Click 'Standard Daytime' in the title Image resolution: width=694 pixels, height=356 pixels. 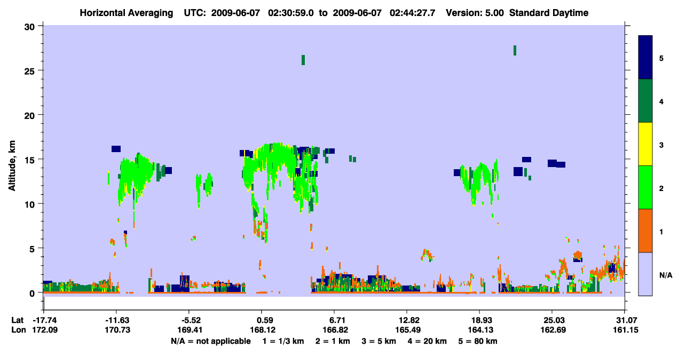click(549, 13)
